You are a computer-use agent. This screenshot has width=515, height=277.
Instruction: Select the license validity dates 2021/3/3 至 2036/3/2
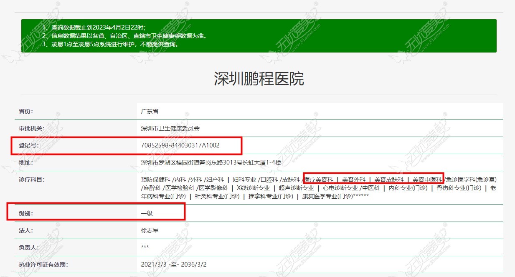click(175, 264)
